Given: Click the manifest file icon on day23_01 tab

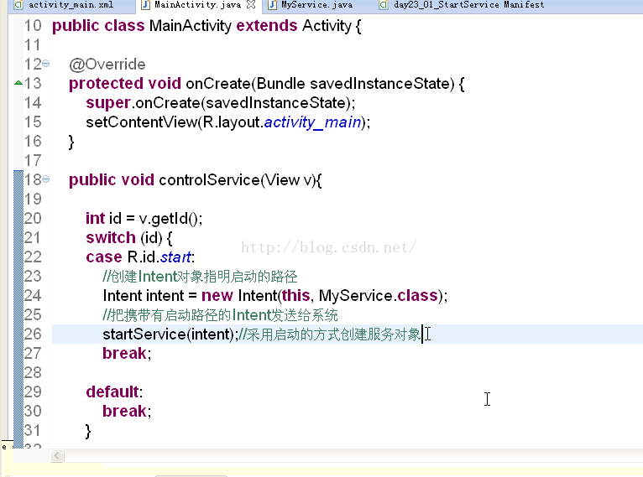Looking at the screenshot, I should (384, 5).
